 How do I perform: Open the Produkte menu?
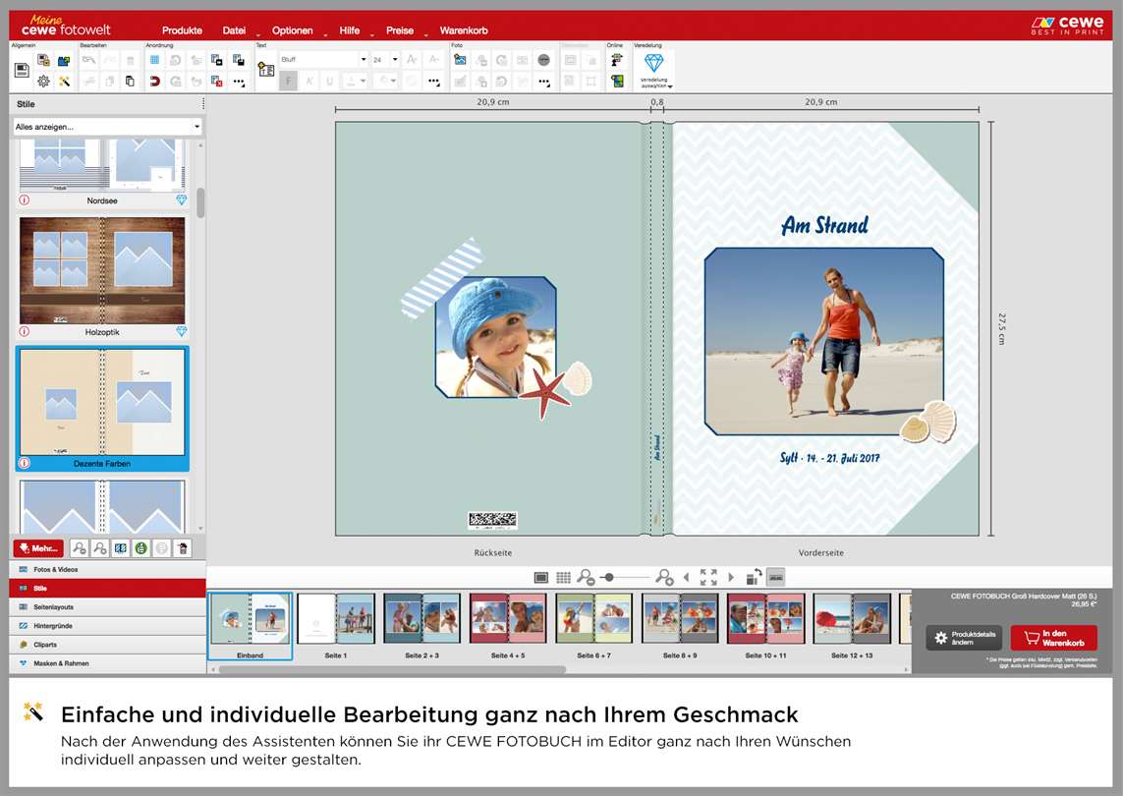(182, 30)
